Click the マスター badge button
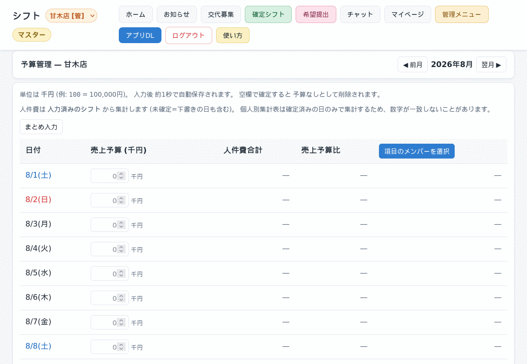Viewport: 527px width, 364px height. click(x=32, y=35)
